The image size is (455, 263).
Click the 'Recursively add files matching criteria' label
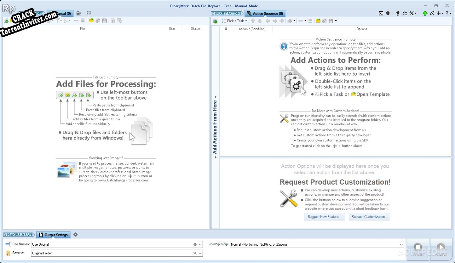(x=108, y=115)
